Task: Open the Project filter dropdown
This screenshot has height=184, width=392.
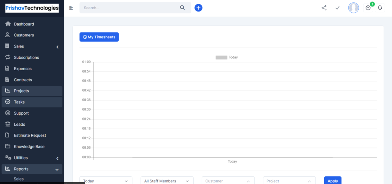Action: click(x=289, y=181)
